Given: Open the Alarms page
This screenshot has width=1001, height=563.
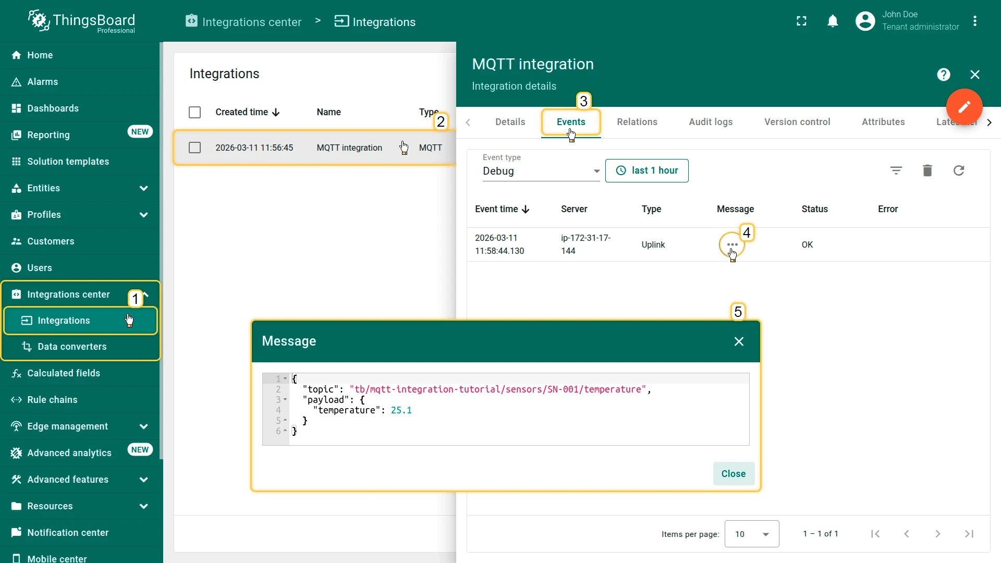Looking at the screenshot, I should click(80, 82).
